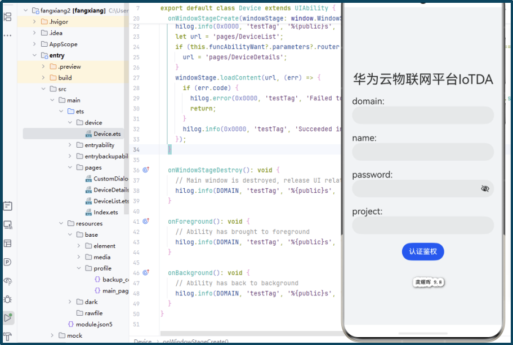Focus the password input field
The image size is (513, 345).
[423, 188]
